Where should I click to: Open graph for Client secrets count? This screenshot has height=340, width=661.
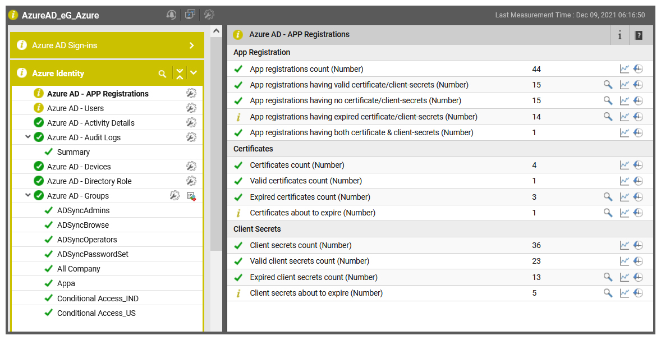point(625,245)
